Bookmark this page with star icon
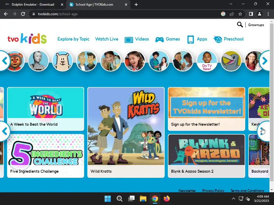The image size is (274, 205). 240,14
